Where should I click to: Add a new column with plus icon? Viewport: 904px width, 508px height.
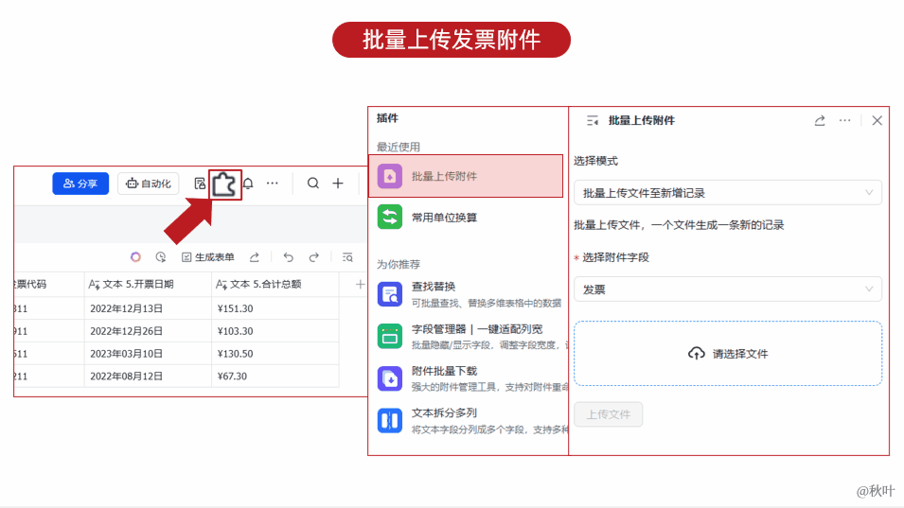point(360,284)
